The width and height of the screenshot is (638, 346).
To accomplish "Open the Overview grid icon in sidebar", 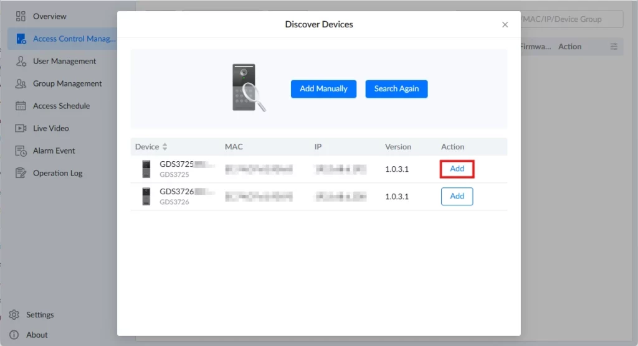I will 21,16.
